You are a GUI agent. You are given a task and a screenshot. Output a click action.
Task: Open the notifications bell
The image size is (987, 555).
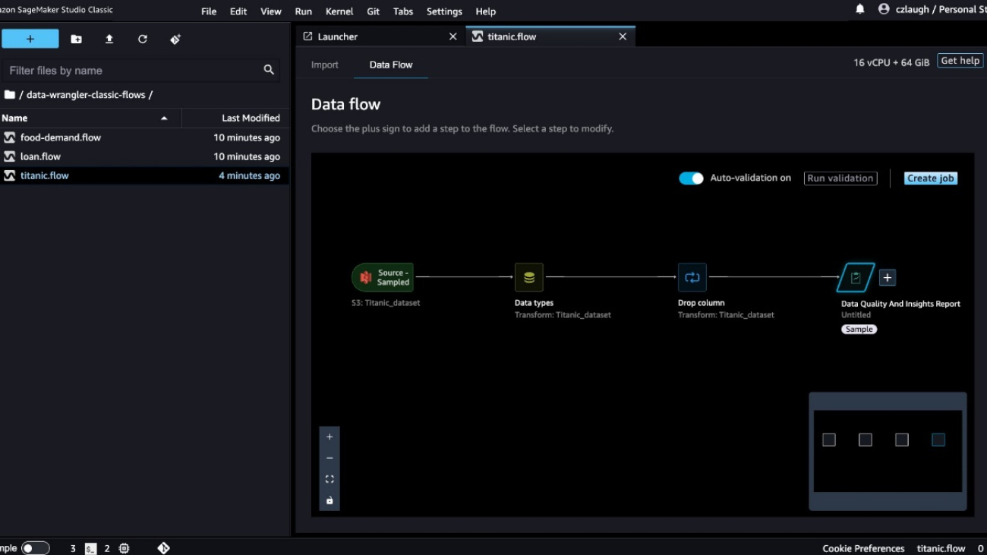click(860, 9)
